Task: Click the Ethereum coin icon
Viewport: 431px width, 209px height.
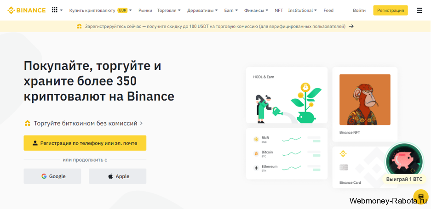Action: [256, 168]
